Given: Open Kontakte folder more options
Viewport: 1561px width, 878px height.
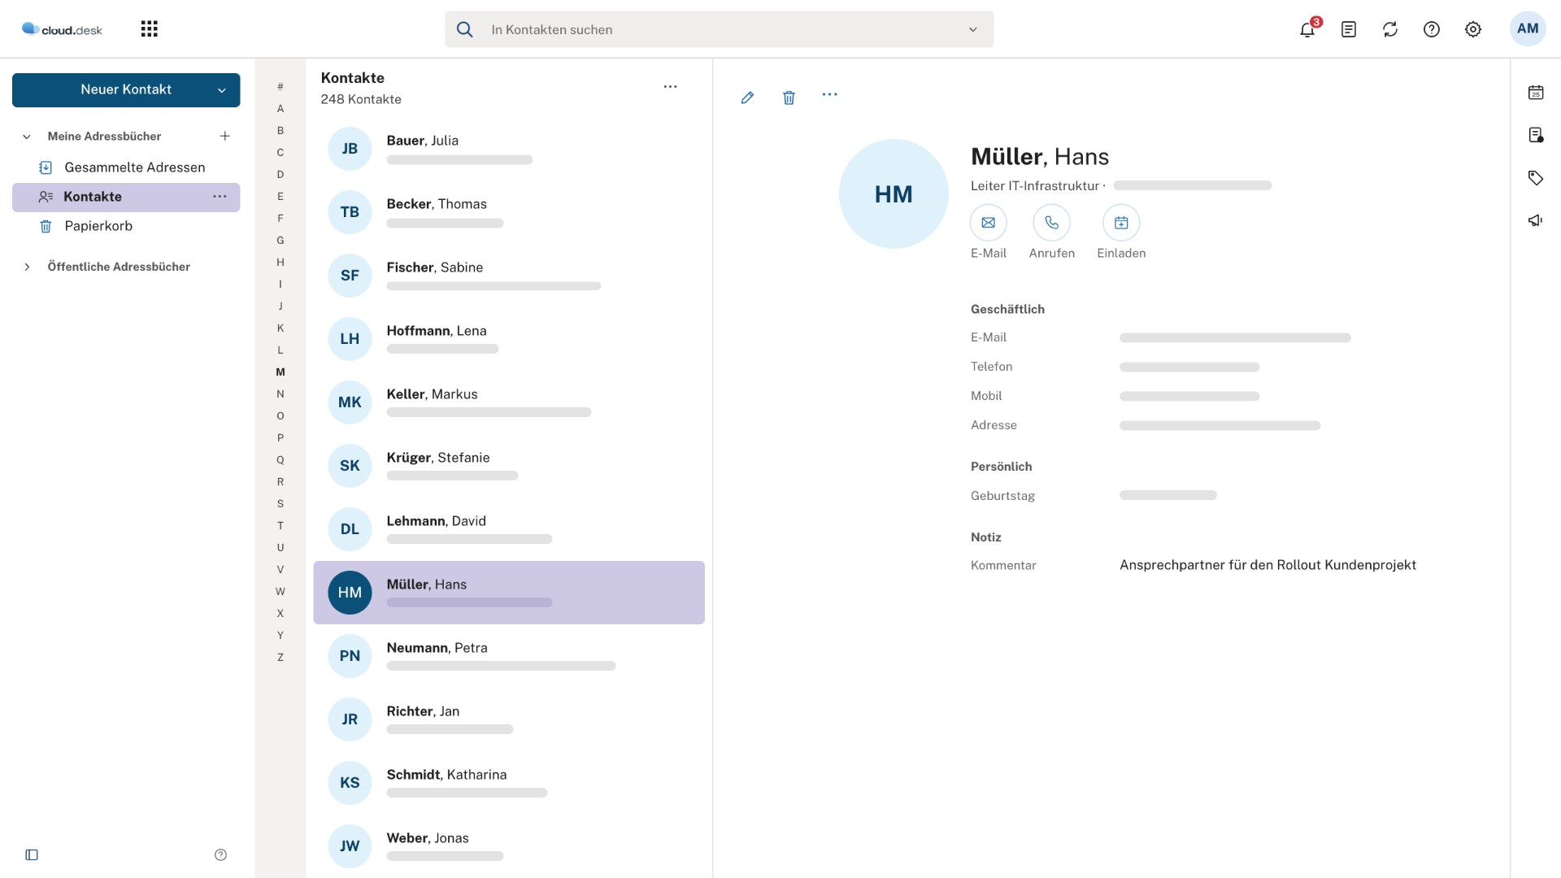Looking at the screenshot, I should (220, 197).
